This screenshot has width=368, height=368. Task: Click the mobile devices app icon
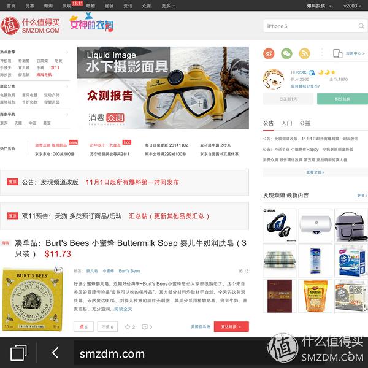point(337,53)
